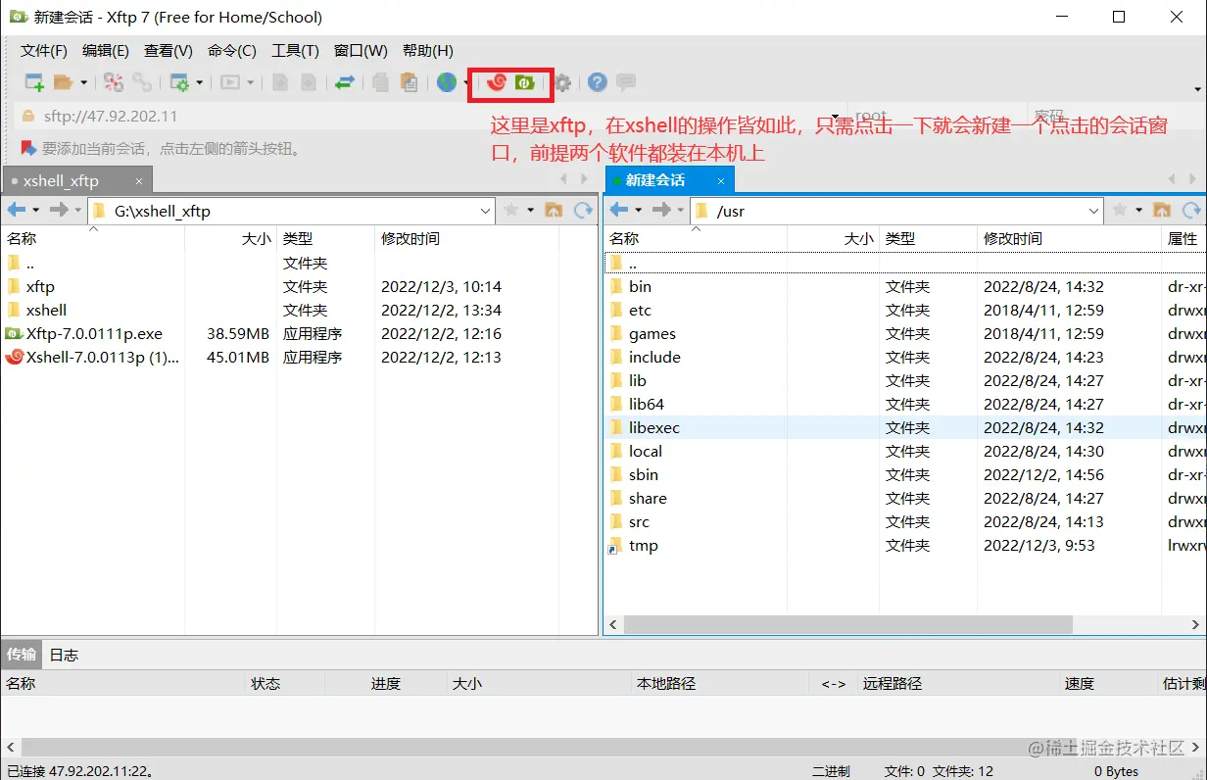Open the 文件(F) menu

tap(41, 50)
